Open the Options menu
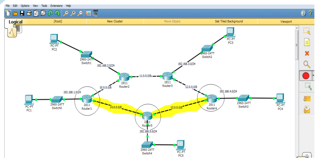This screenshot has height=164, width=319. point(25,6)
